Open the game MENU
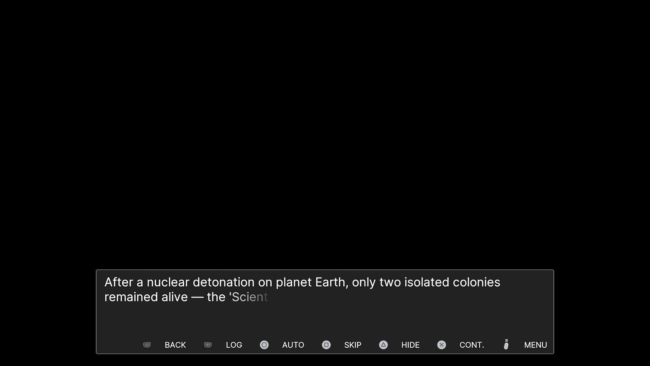This screenshot has width=650, height=366. (x=536, y=345)
